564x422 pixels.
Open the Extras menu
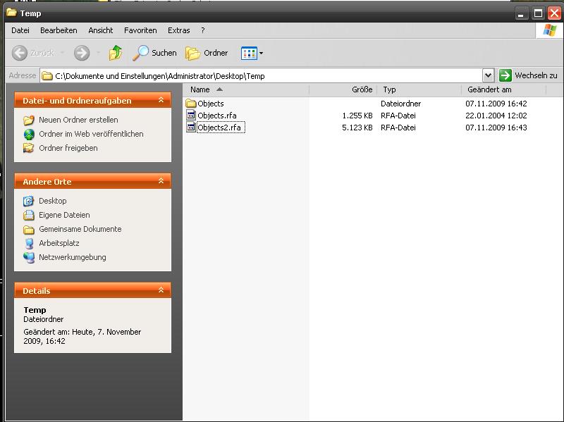(179, 30)
